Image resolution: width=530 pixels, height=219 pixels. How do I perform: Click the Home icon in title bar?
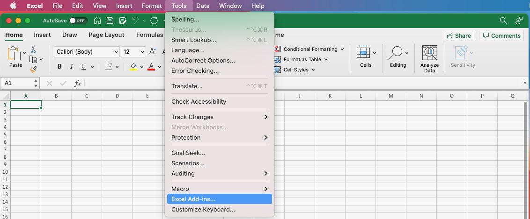97,21
